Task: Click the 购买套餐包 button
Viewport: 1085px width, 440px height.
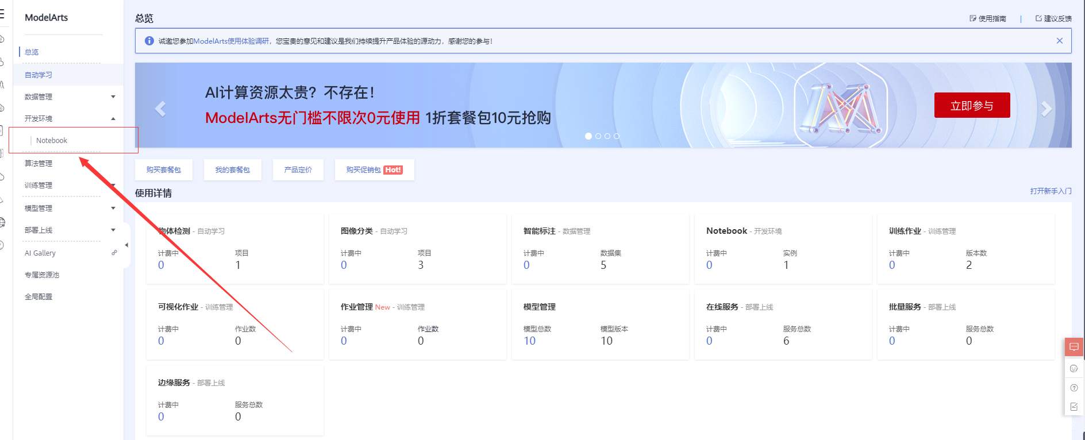Action: [164, 169]
